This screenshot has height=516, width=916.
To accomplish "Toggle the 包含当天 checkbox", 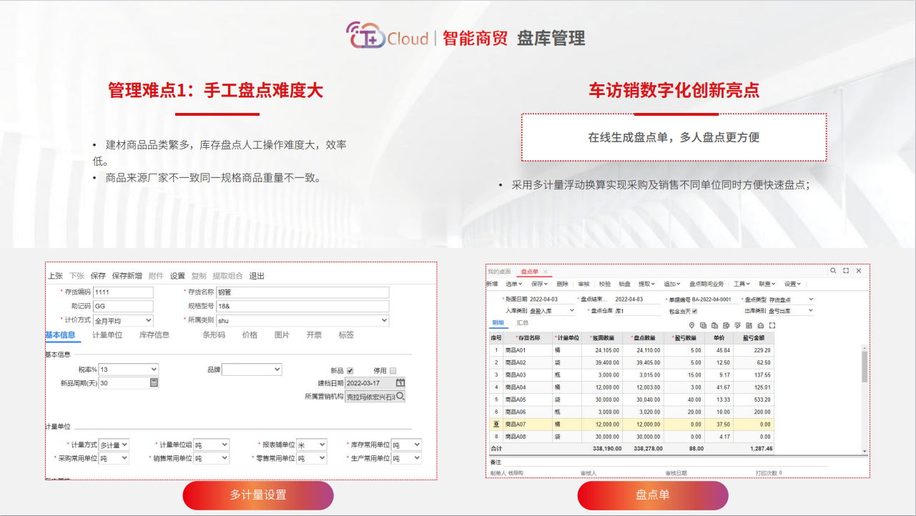I will [694, 311].
